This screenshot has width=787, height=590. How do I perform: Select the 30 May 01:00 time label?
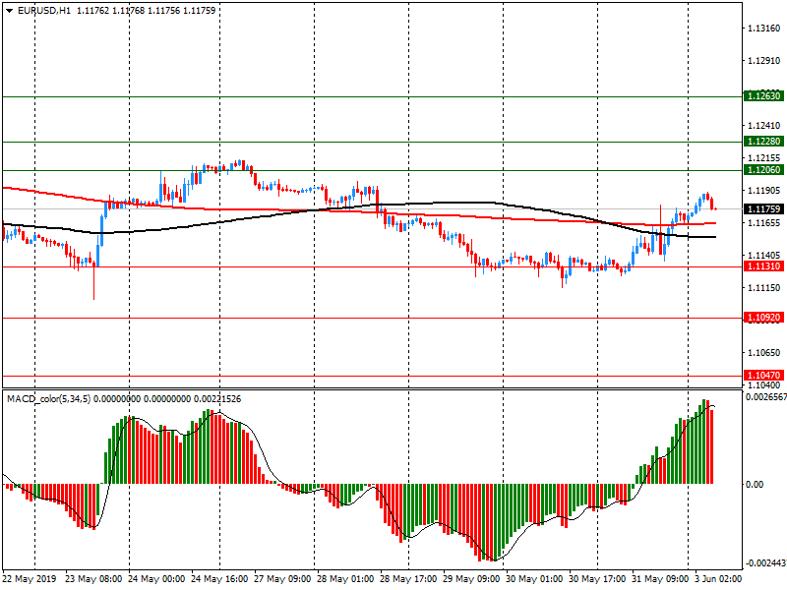point(535,579)
